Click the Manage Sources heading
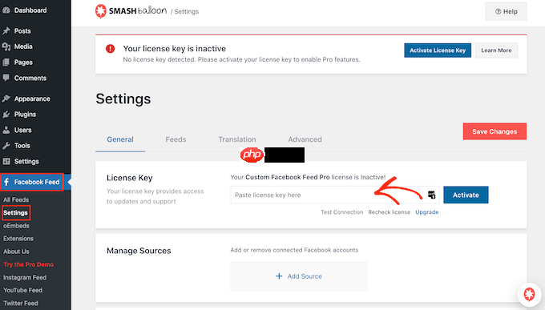 coord(139,251)
